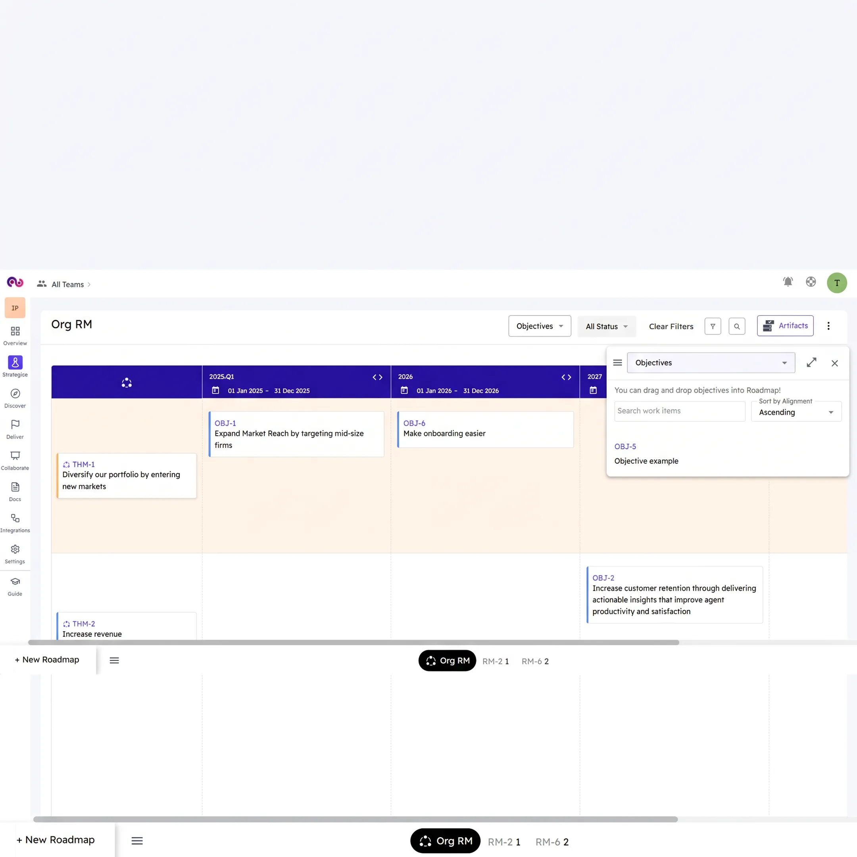This screenshot has height=857, width=857.
Task: Click the Artifacts button
Action: pos(785,326)
